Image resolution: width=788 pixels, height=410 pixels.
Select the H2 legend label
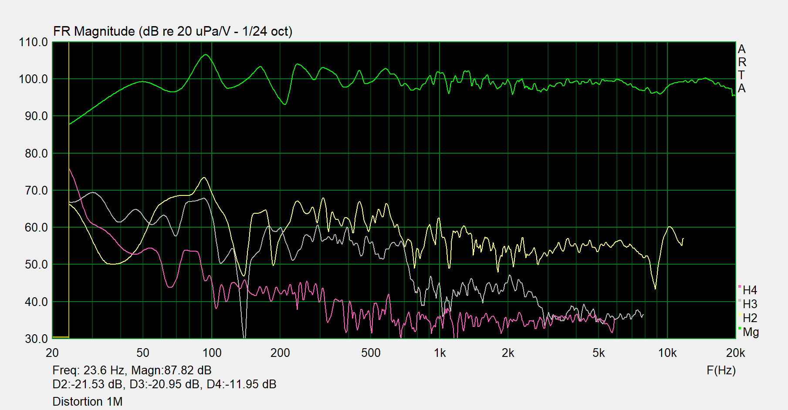pos(750,318)
